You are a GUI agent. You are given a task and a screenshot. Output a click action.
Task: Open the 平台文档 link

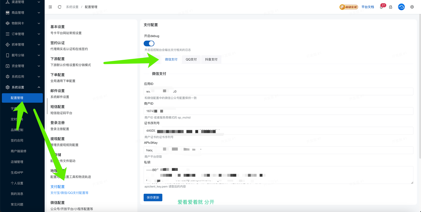[368, 7]
